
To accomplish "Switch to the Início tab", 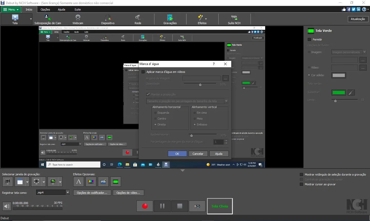I will [x=29, y=9].
